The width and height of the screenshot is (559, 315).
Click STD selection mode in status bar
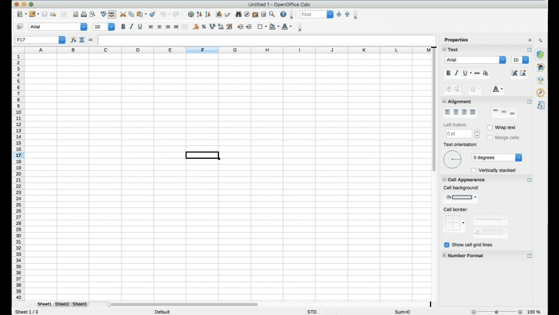(312, 312)
